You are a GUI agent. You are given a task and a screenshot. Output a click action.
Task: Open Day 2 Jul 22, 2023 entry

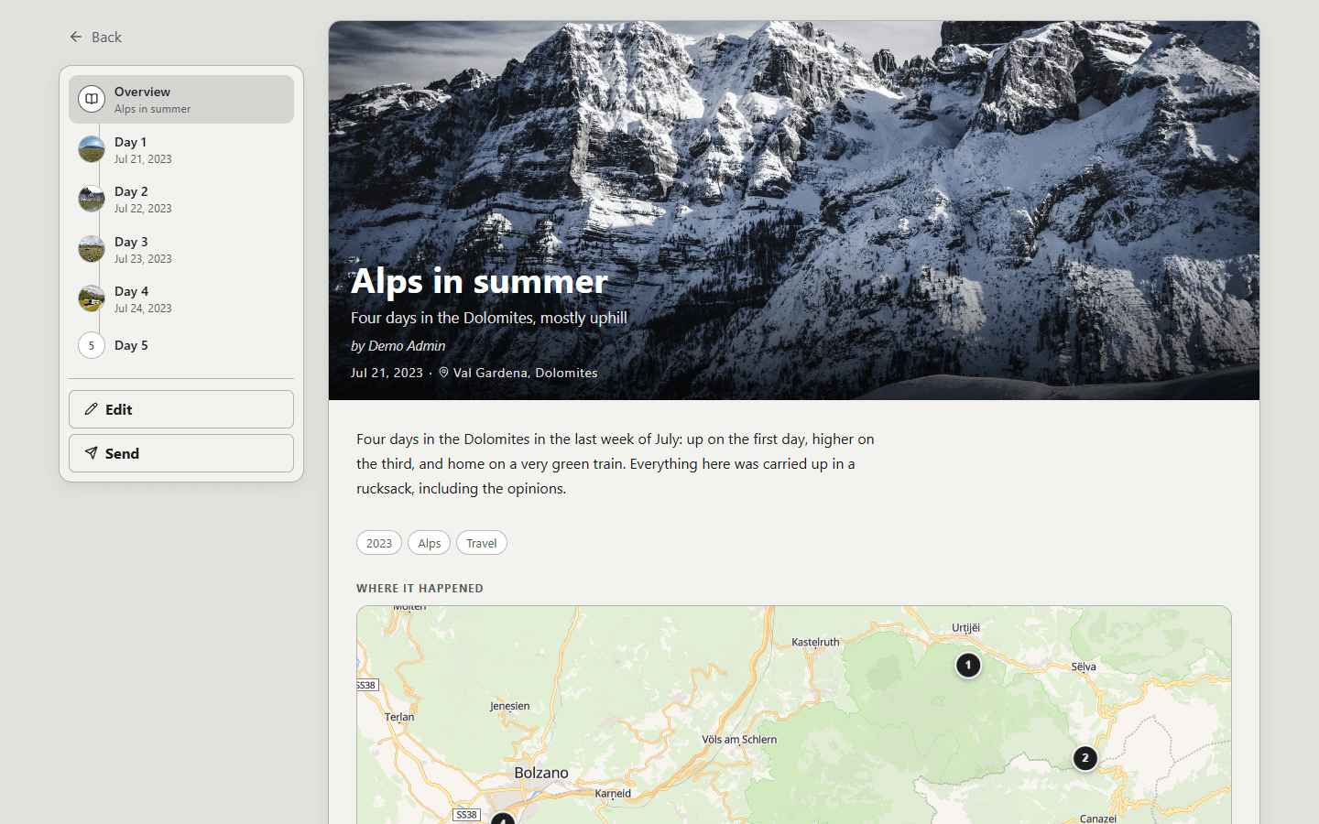pyautogui.click(x=181, y=199)
